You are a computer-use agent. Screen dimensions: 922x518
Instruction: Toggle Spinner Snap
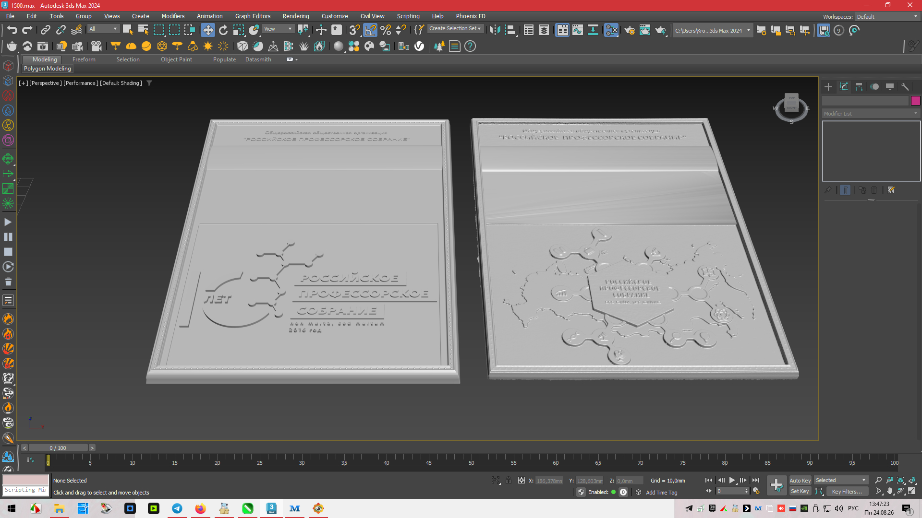401,30
